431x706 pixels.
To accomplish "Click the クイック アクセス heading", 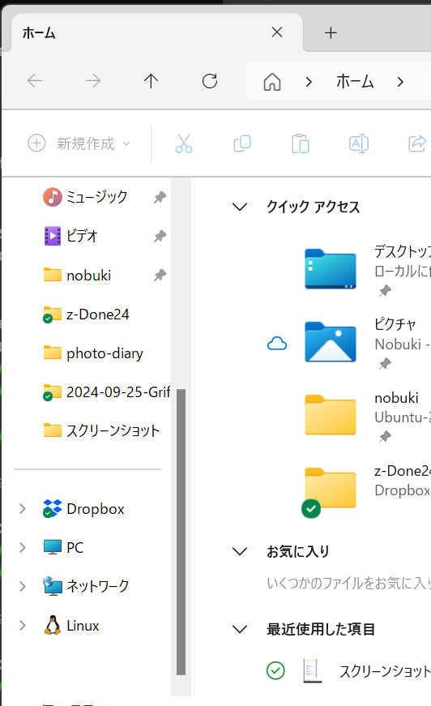I will click(314, 208).
